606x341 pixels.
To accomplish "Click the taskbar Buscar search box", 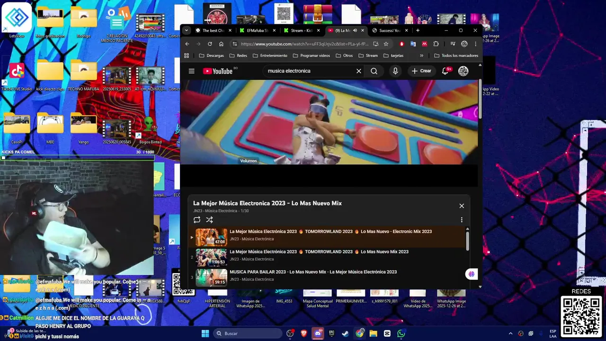I will pyautogui.click(x=248, y=333).
